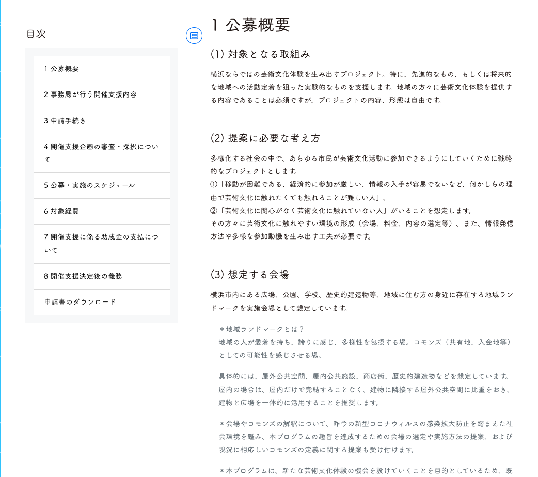Click the '(1) 対象となる取組み' subheading
Viewport: 538px width, 477px height.
[260, 54]
